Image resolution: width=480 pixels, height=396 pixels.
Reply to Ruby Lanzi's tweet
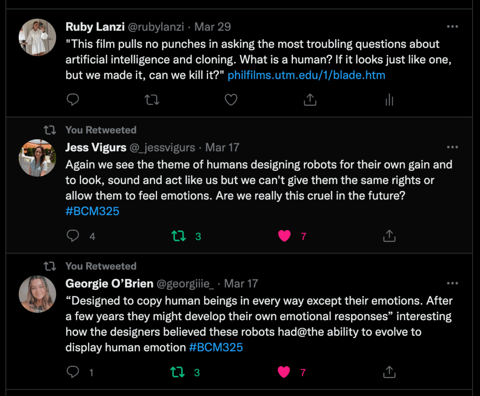(x=73, y=100)
